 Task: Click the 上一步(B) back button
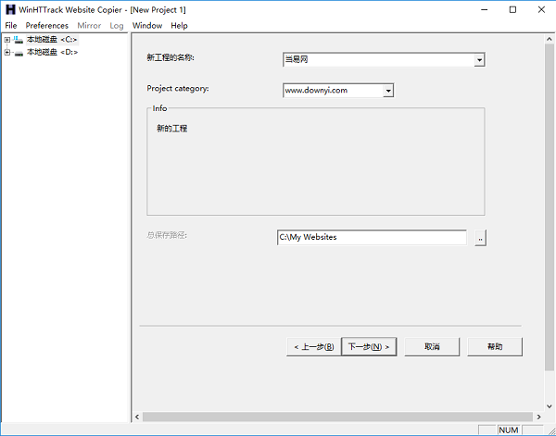pyautogui.click(x=312, y=347)
